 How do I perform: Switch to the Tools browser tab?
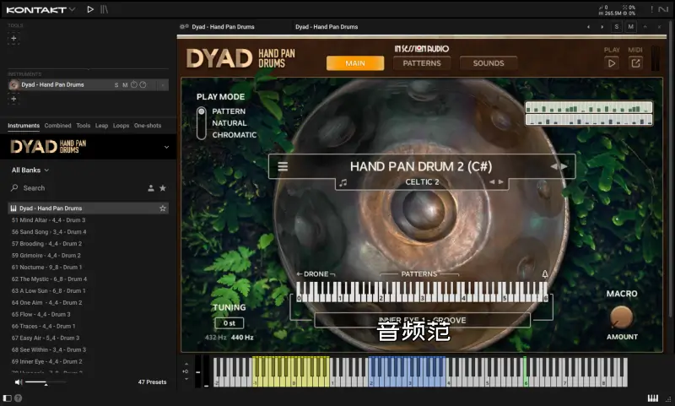coord(83,126)
